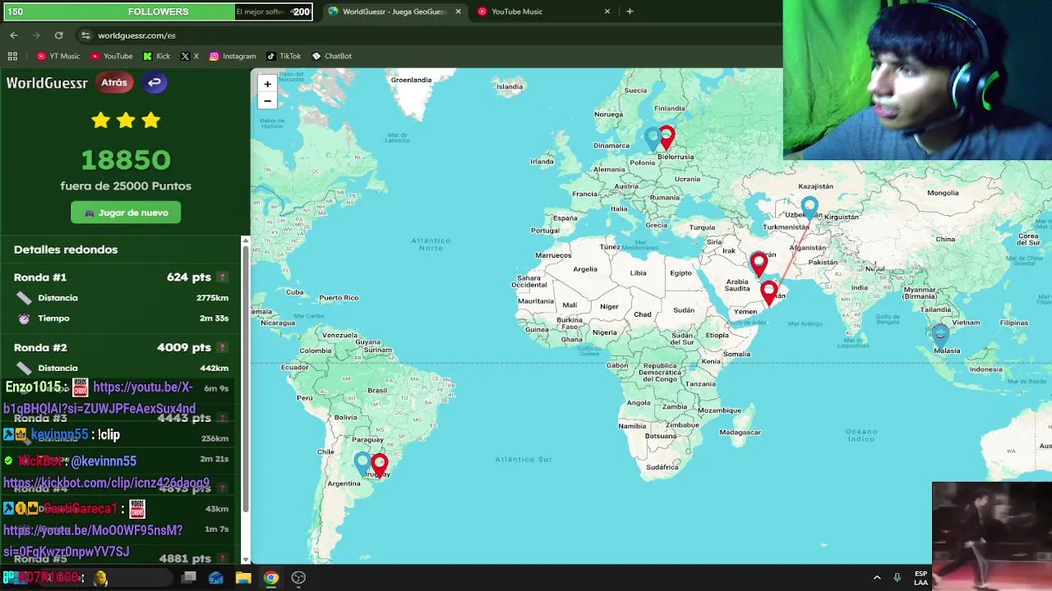Open ChatBot bookmark

point(331,56)
